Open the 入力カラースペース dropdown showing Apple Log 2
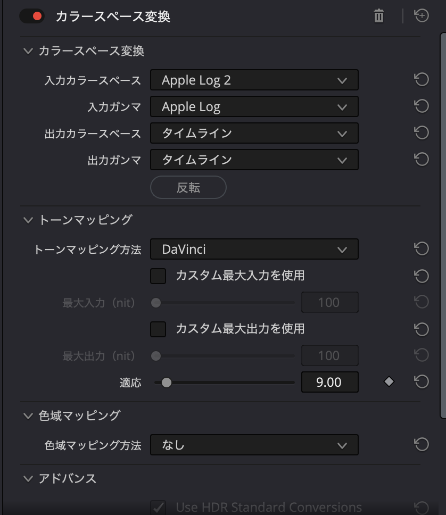446x515 pixels. click(254, 80)
